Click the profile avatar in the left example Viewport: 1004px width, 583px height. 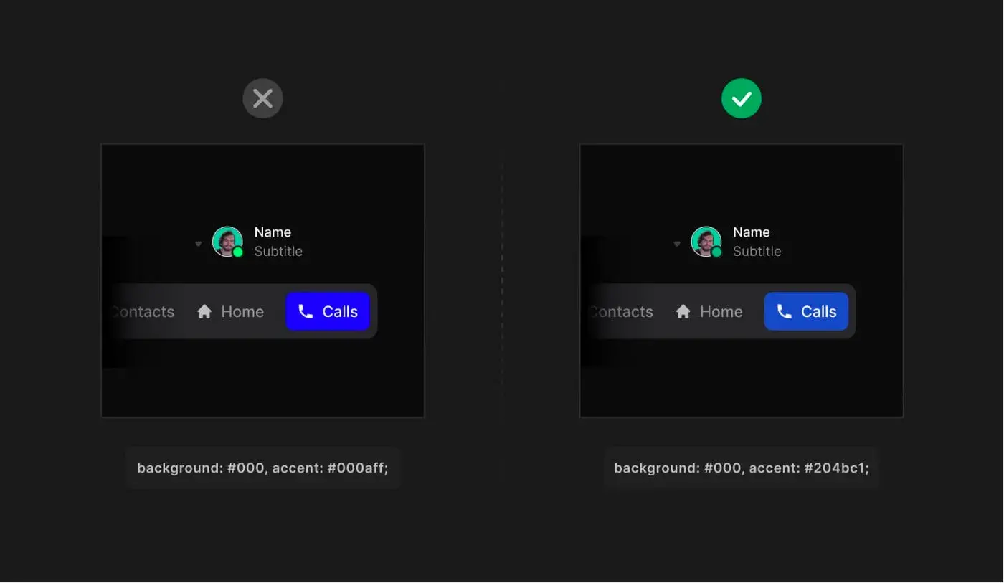pos(227,242)
